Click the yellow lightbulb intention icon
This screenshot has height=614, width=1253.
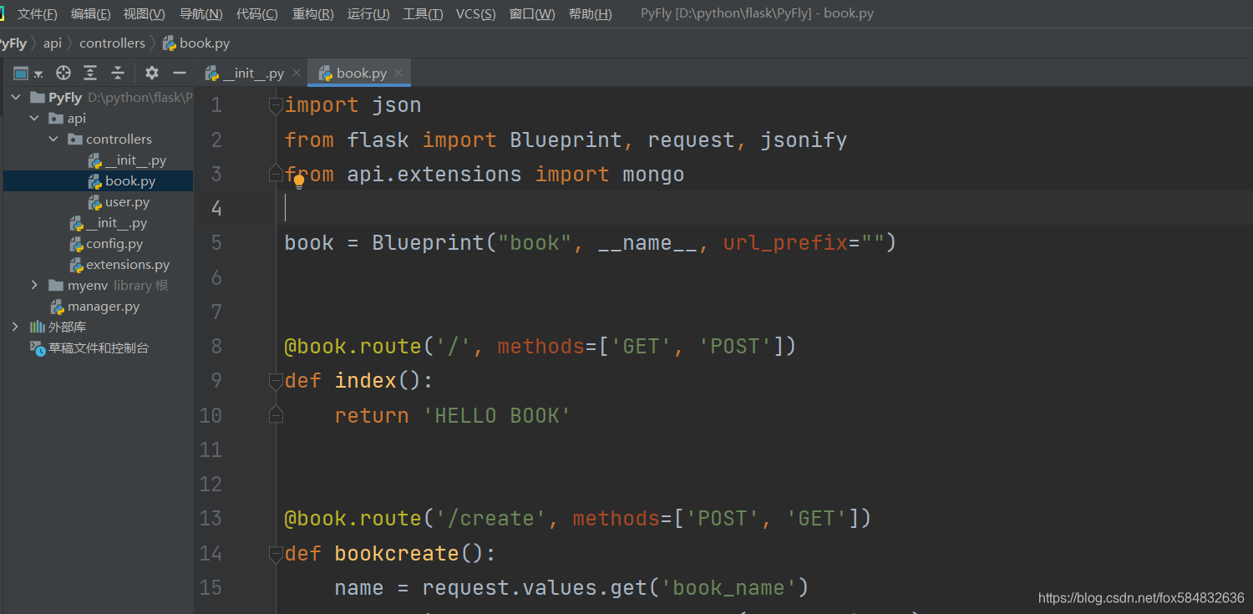(299, 181)
